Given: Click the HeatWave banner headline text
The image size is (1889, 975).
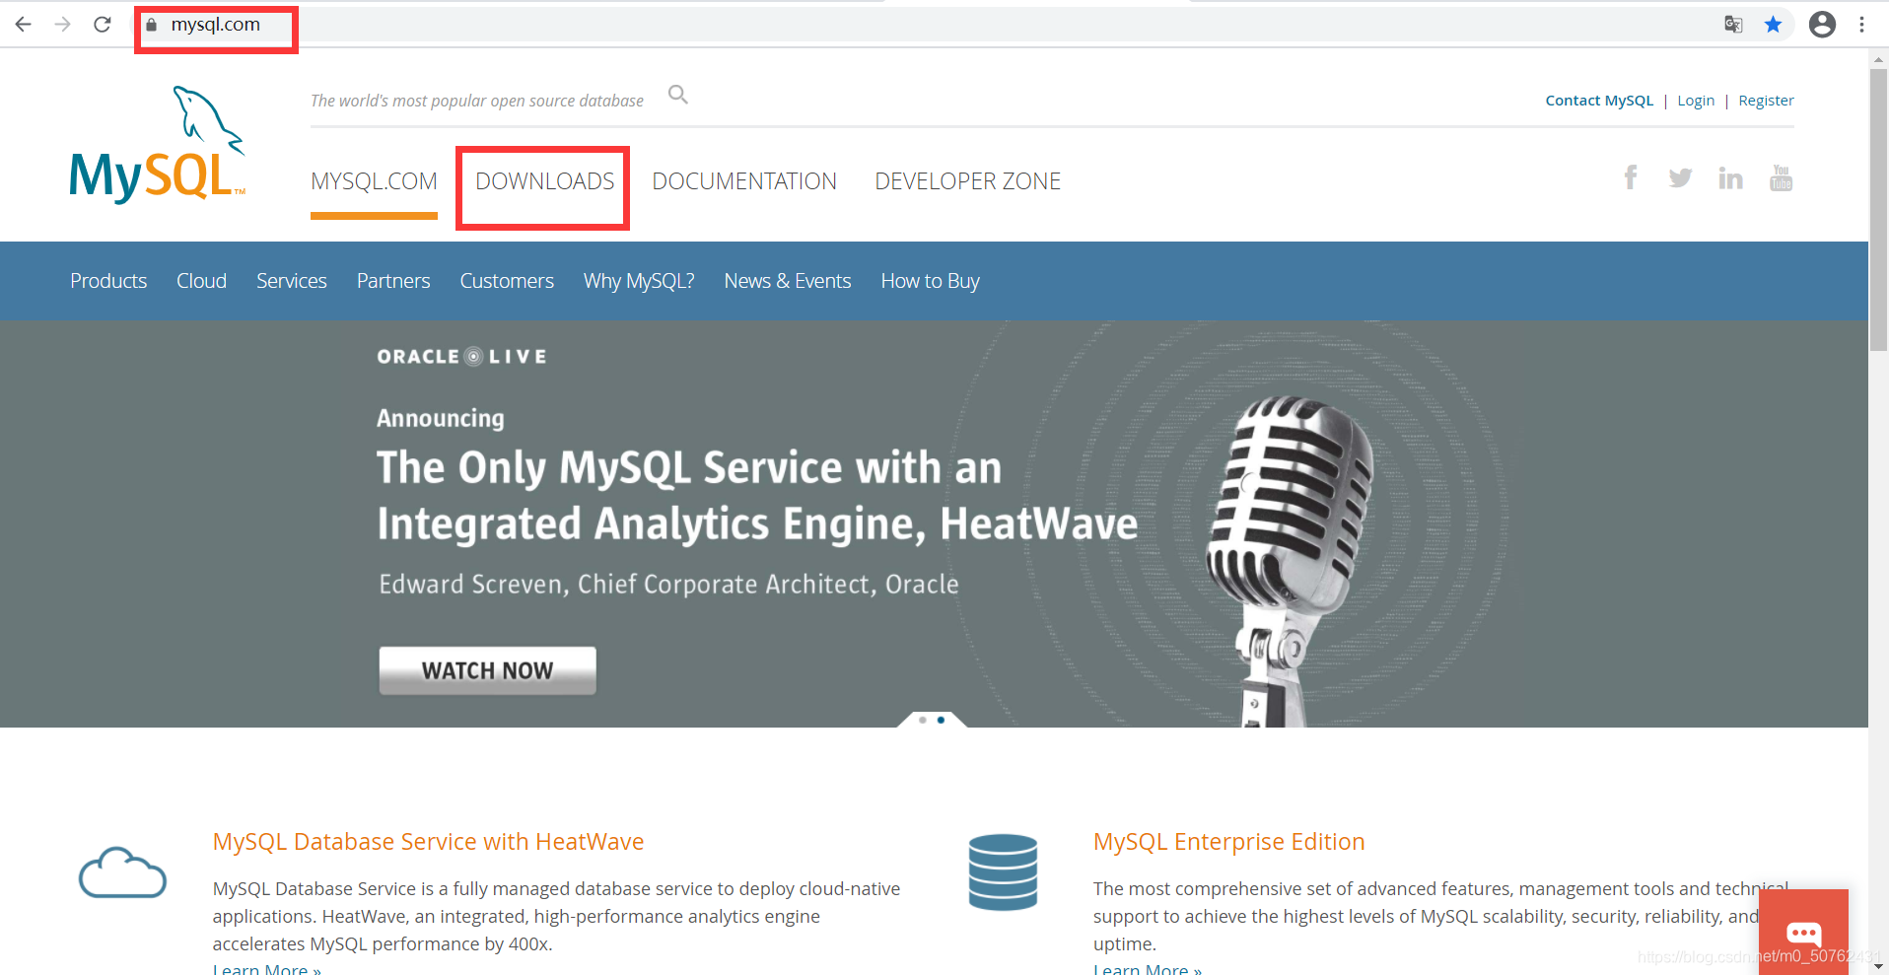Looking at the screenshot, I should click(x=757, y=495).
